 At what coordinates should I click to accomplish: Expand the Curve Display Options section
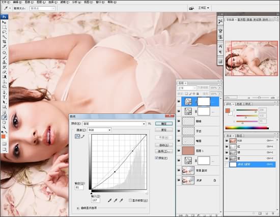[78, 208]
